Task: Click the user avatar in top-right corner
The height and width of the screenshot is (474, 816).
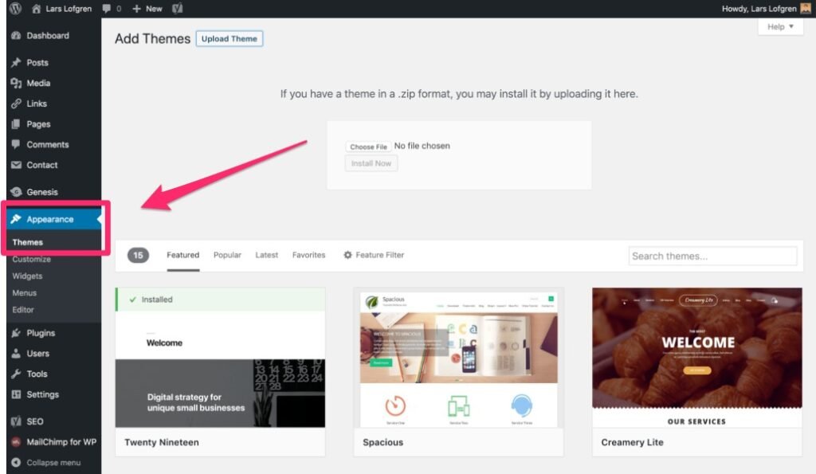Action: tap(805, 9)
